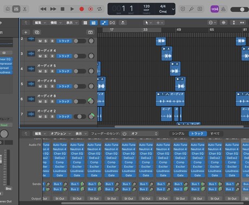Click the horizontal auto zoom icon
249x205 pixels.
tap(242, 23)
